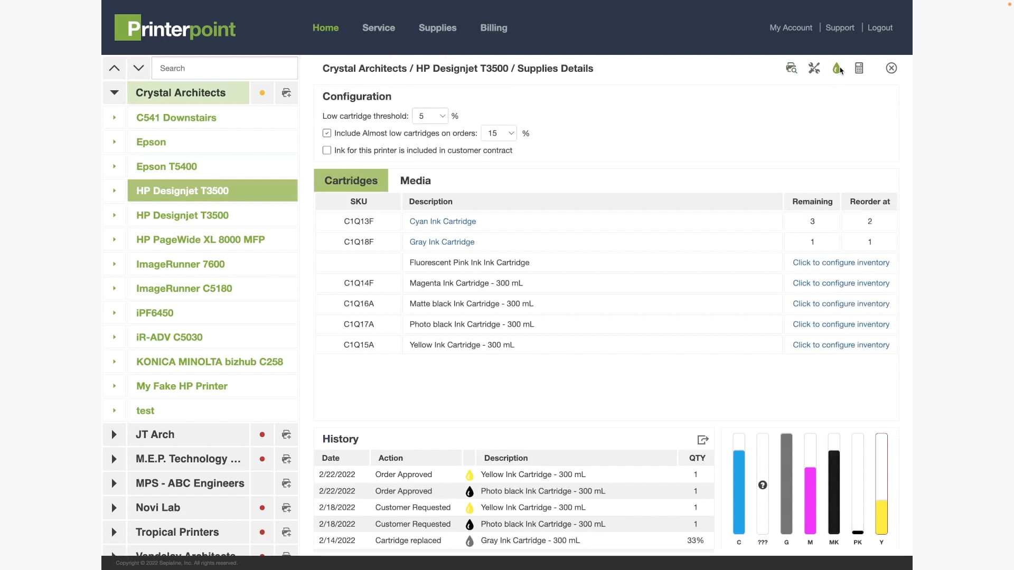
Task: Open the Cyan Ink Cartridge link
Action: 443,222
